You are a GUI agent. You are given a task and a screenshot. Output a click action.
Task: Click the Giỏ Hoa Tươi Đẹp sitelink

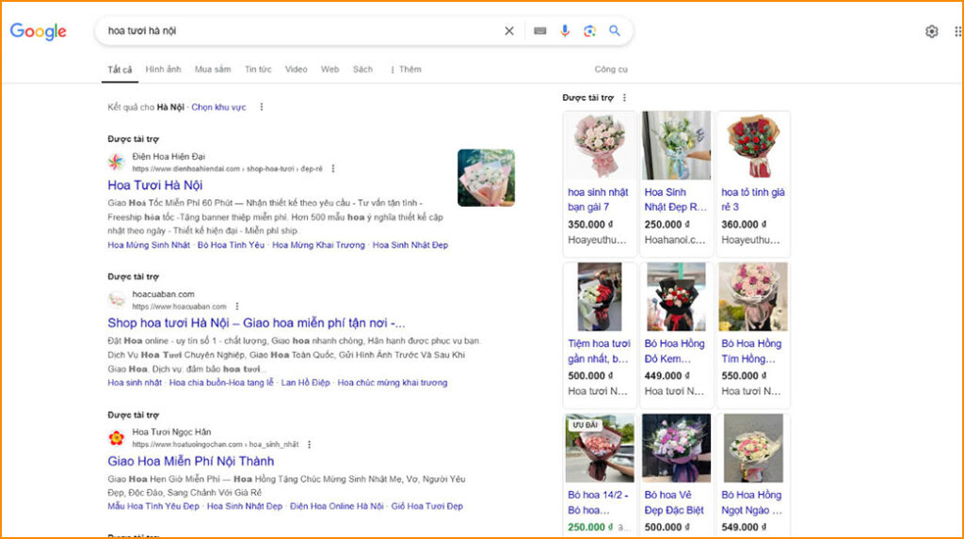[427, 506]
